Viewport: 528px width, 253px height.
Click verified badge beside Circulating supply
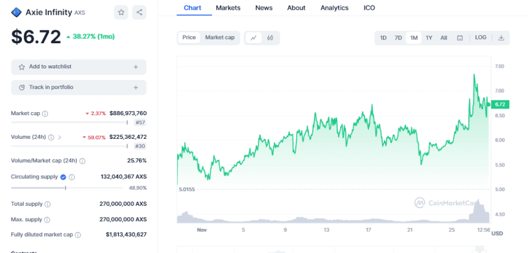(63, 177)
